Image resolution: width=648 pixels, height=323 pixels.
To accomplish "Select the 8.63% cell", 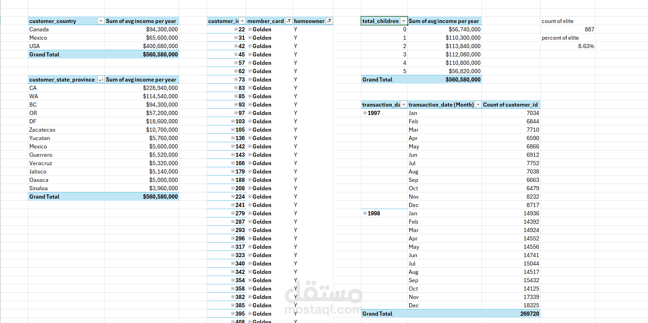I will point(568,46).
